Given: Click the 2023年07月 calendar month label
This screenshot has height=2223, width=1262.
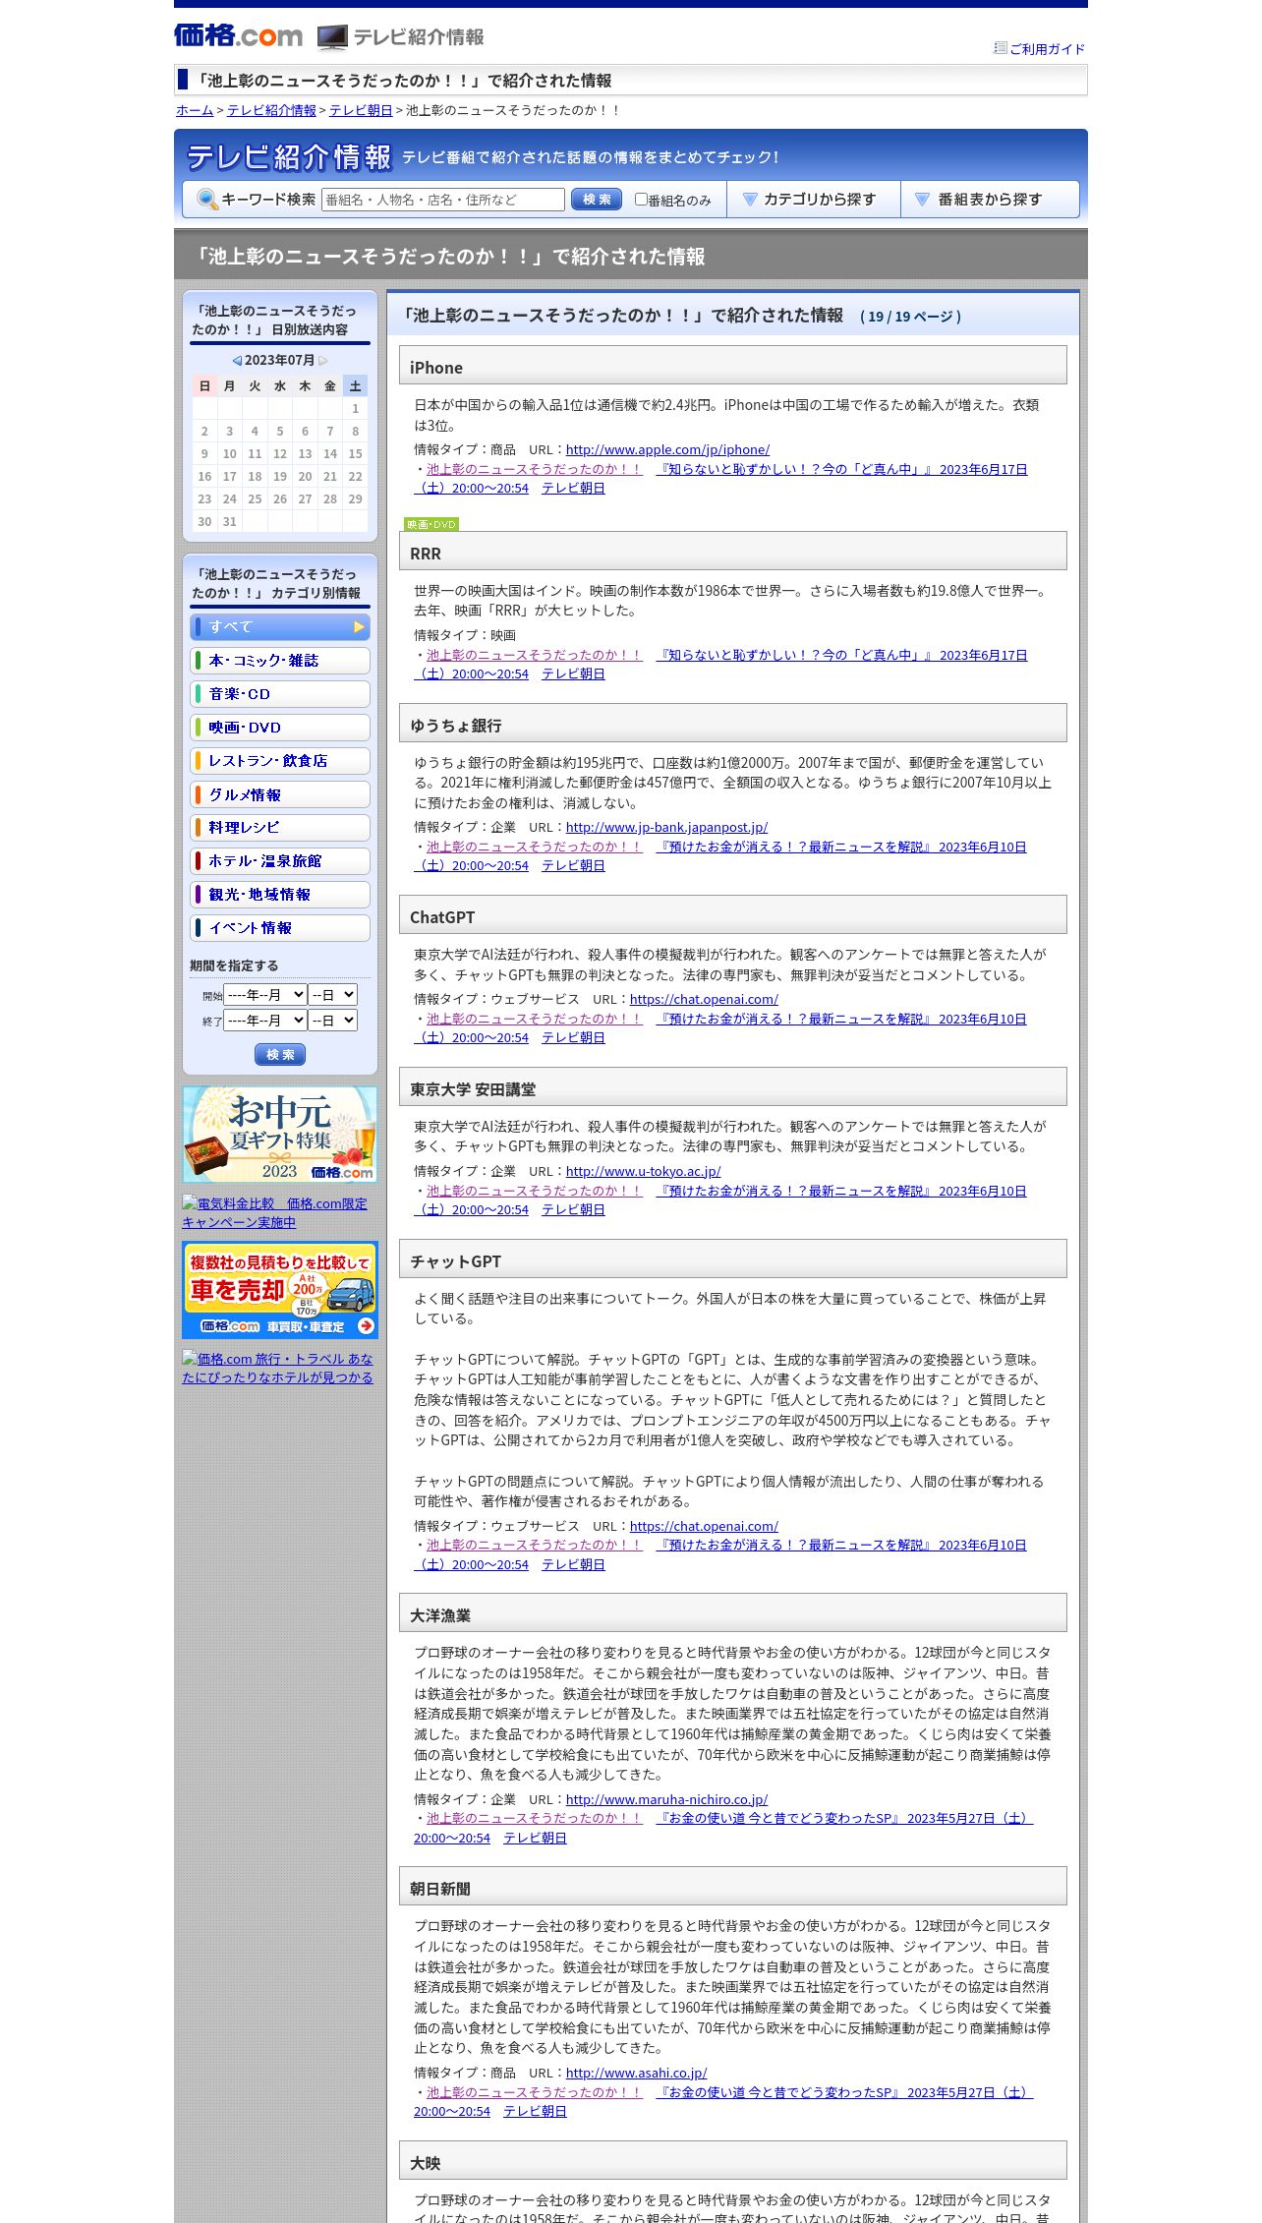Looking at the screenshot, I should coord(279,361).
